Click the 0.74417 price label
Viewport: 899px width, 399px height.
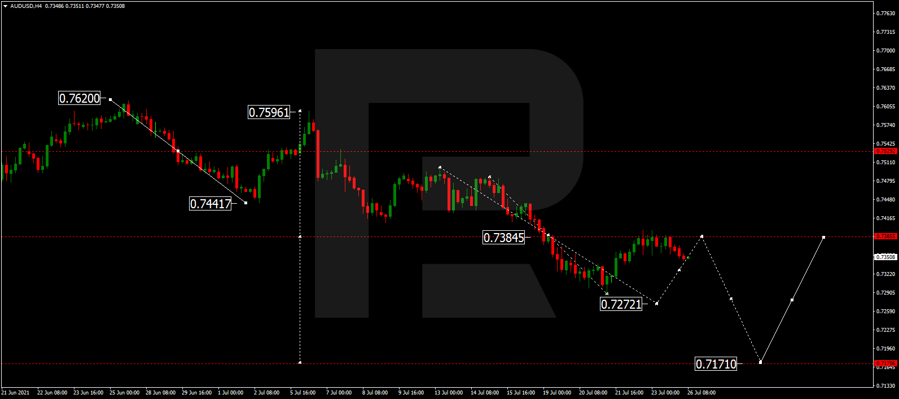click(x=211, y=204)
